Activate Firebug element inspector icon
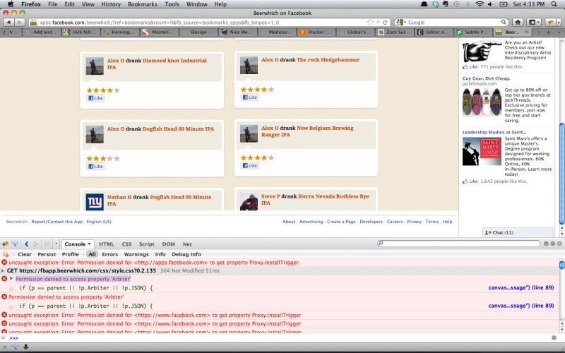This screenshot has height=353, width=565. [x=15, y=244]
